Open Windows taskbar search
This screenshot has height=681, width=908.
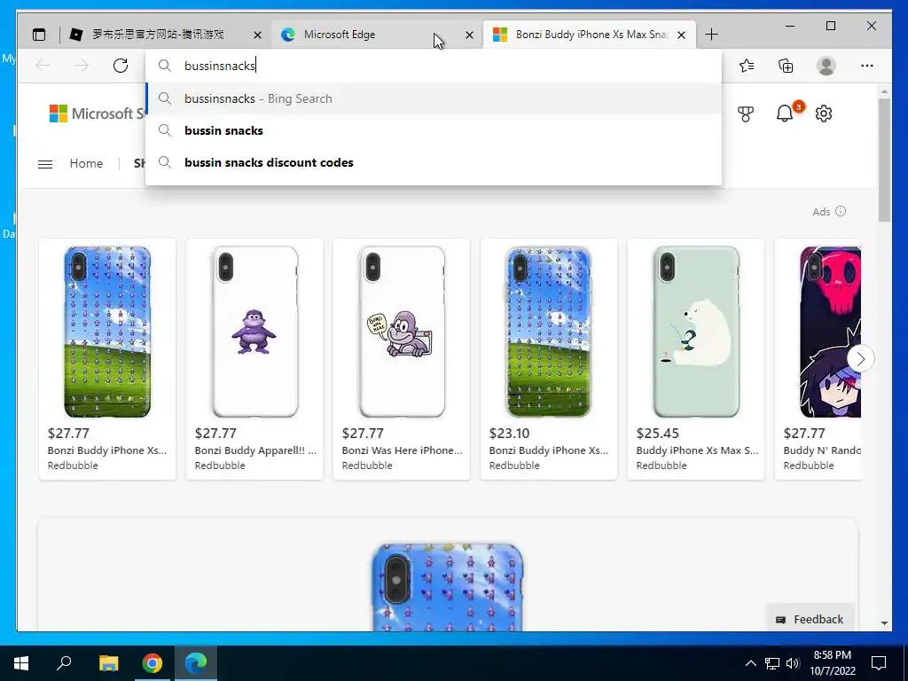coord(64,663)
